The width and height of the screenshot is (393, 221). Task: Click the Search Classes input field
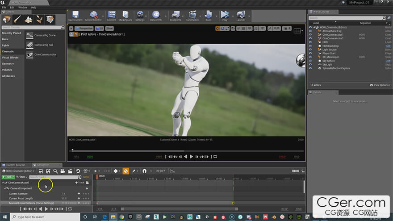(x=33, y=27)
